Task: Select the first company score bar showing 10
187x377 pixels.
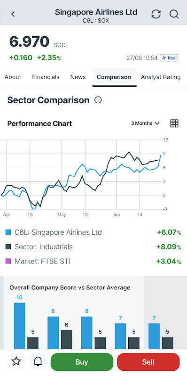Action: click(19, 326)
